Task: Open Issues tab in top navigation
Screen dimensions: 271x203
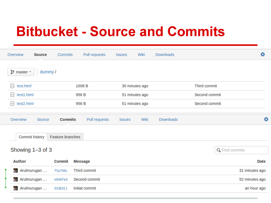Action: [121, 54]
